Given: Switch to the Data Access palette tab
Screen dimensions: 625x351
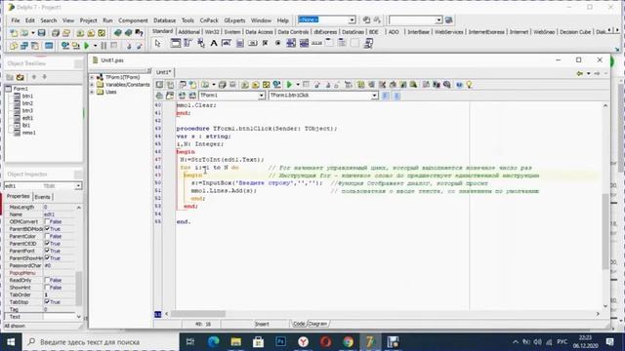Looking at the screenshot, I should coord(259,32).
